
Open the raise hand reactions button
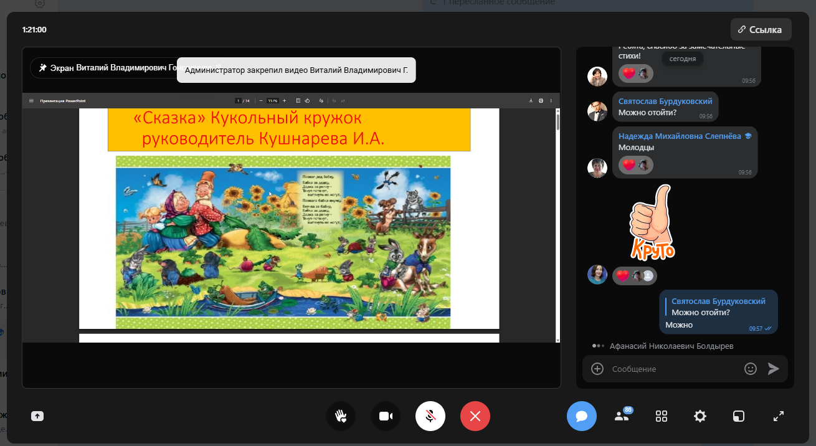pyautogui.click(x=341, y=416)
